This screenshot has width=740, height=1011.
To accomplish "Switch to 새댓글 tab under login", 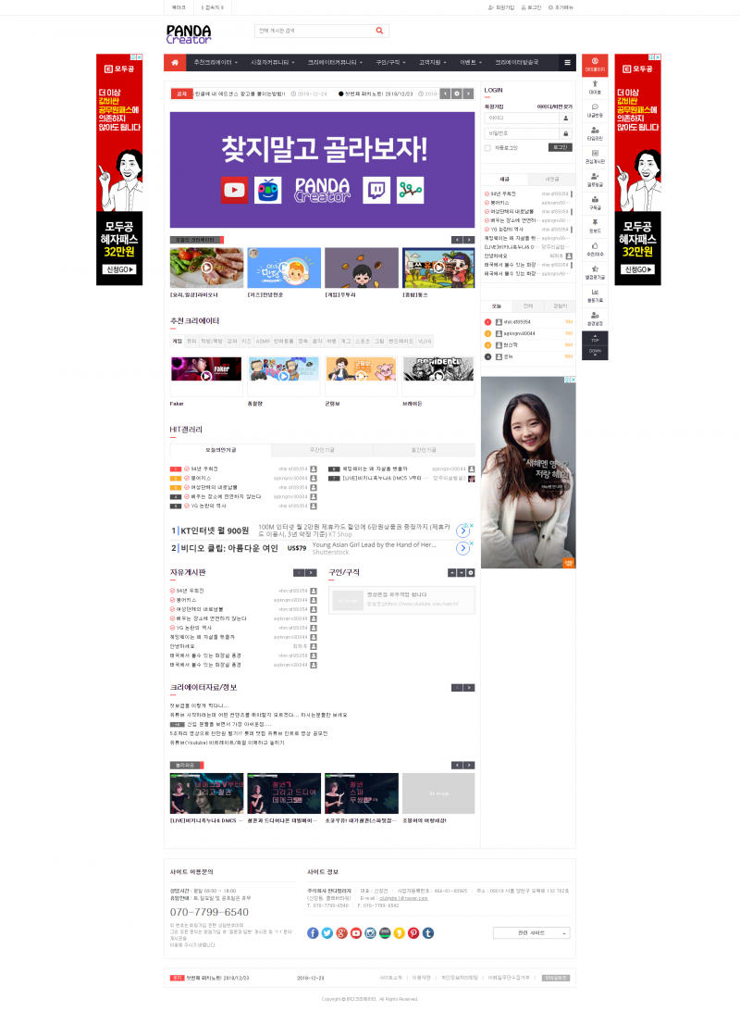I will coord(552,179).
